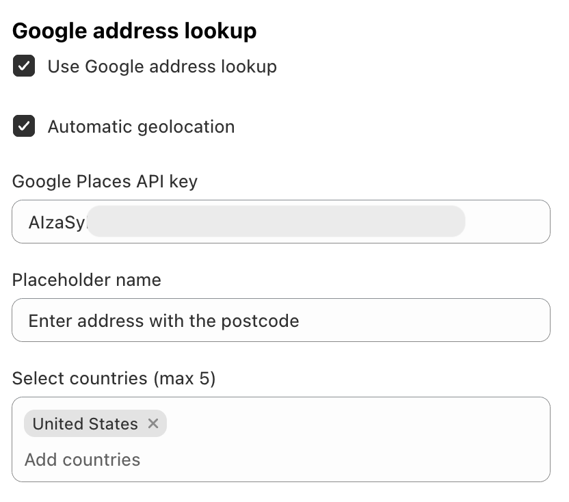The width and height of the screenshot is (569, 502).
Task: Click the 'Google Places API key' label
Action: pyautogui.click(x=105, y=181)
